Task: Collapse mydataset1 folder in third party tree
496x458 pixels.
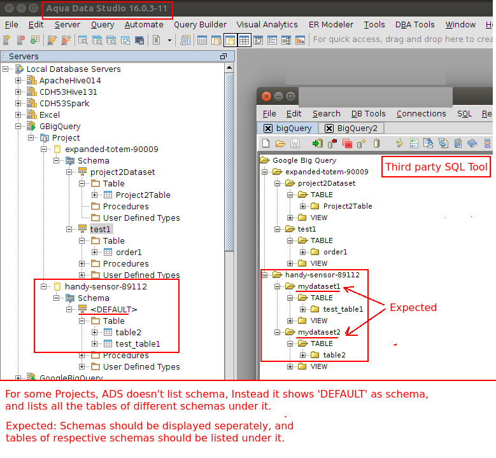Action: (x=278, y=286)
